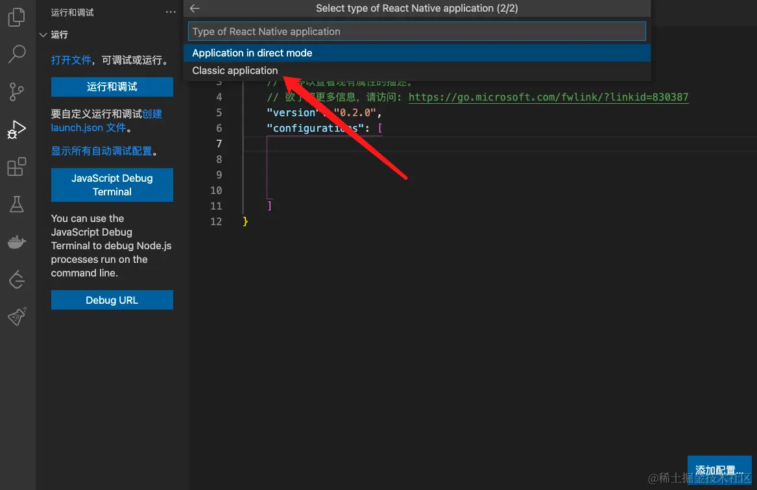757x490 pixels.
Task: Click the closing bracket on line 11
Action: pyautogui.click(x=269, y=206)
